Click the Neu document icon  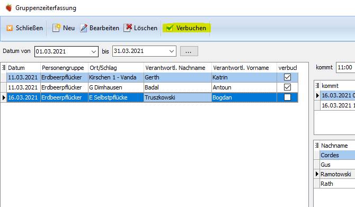(x=56, y=28)
